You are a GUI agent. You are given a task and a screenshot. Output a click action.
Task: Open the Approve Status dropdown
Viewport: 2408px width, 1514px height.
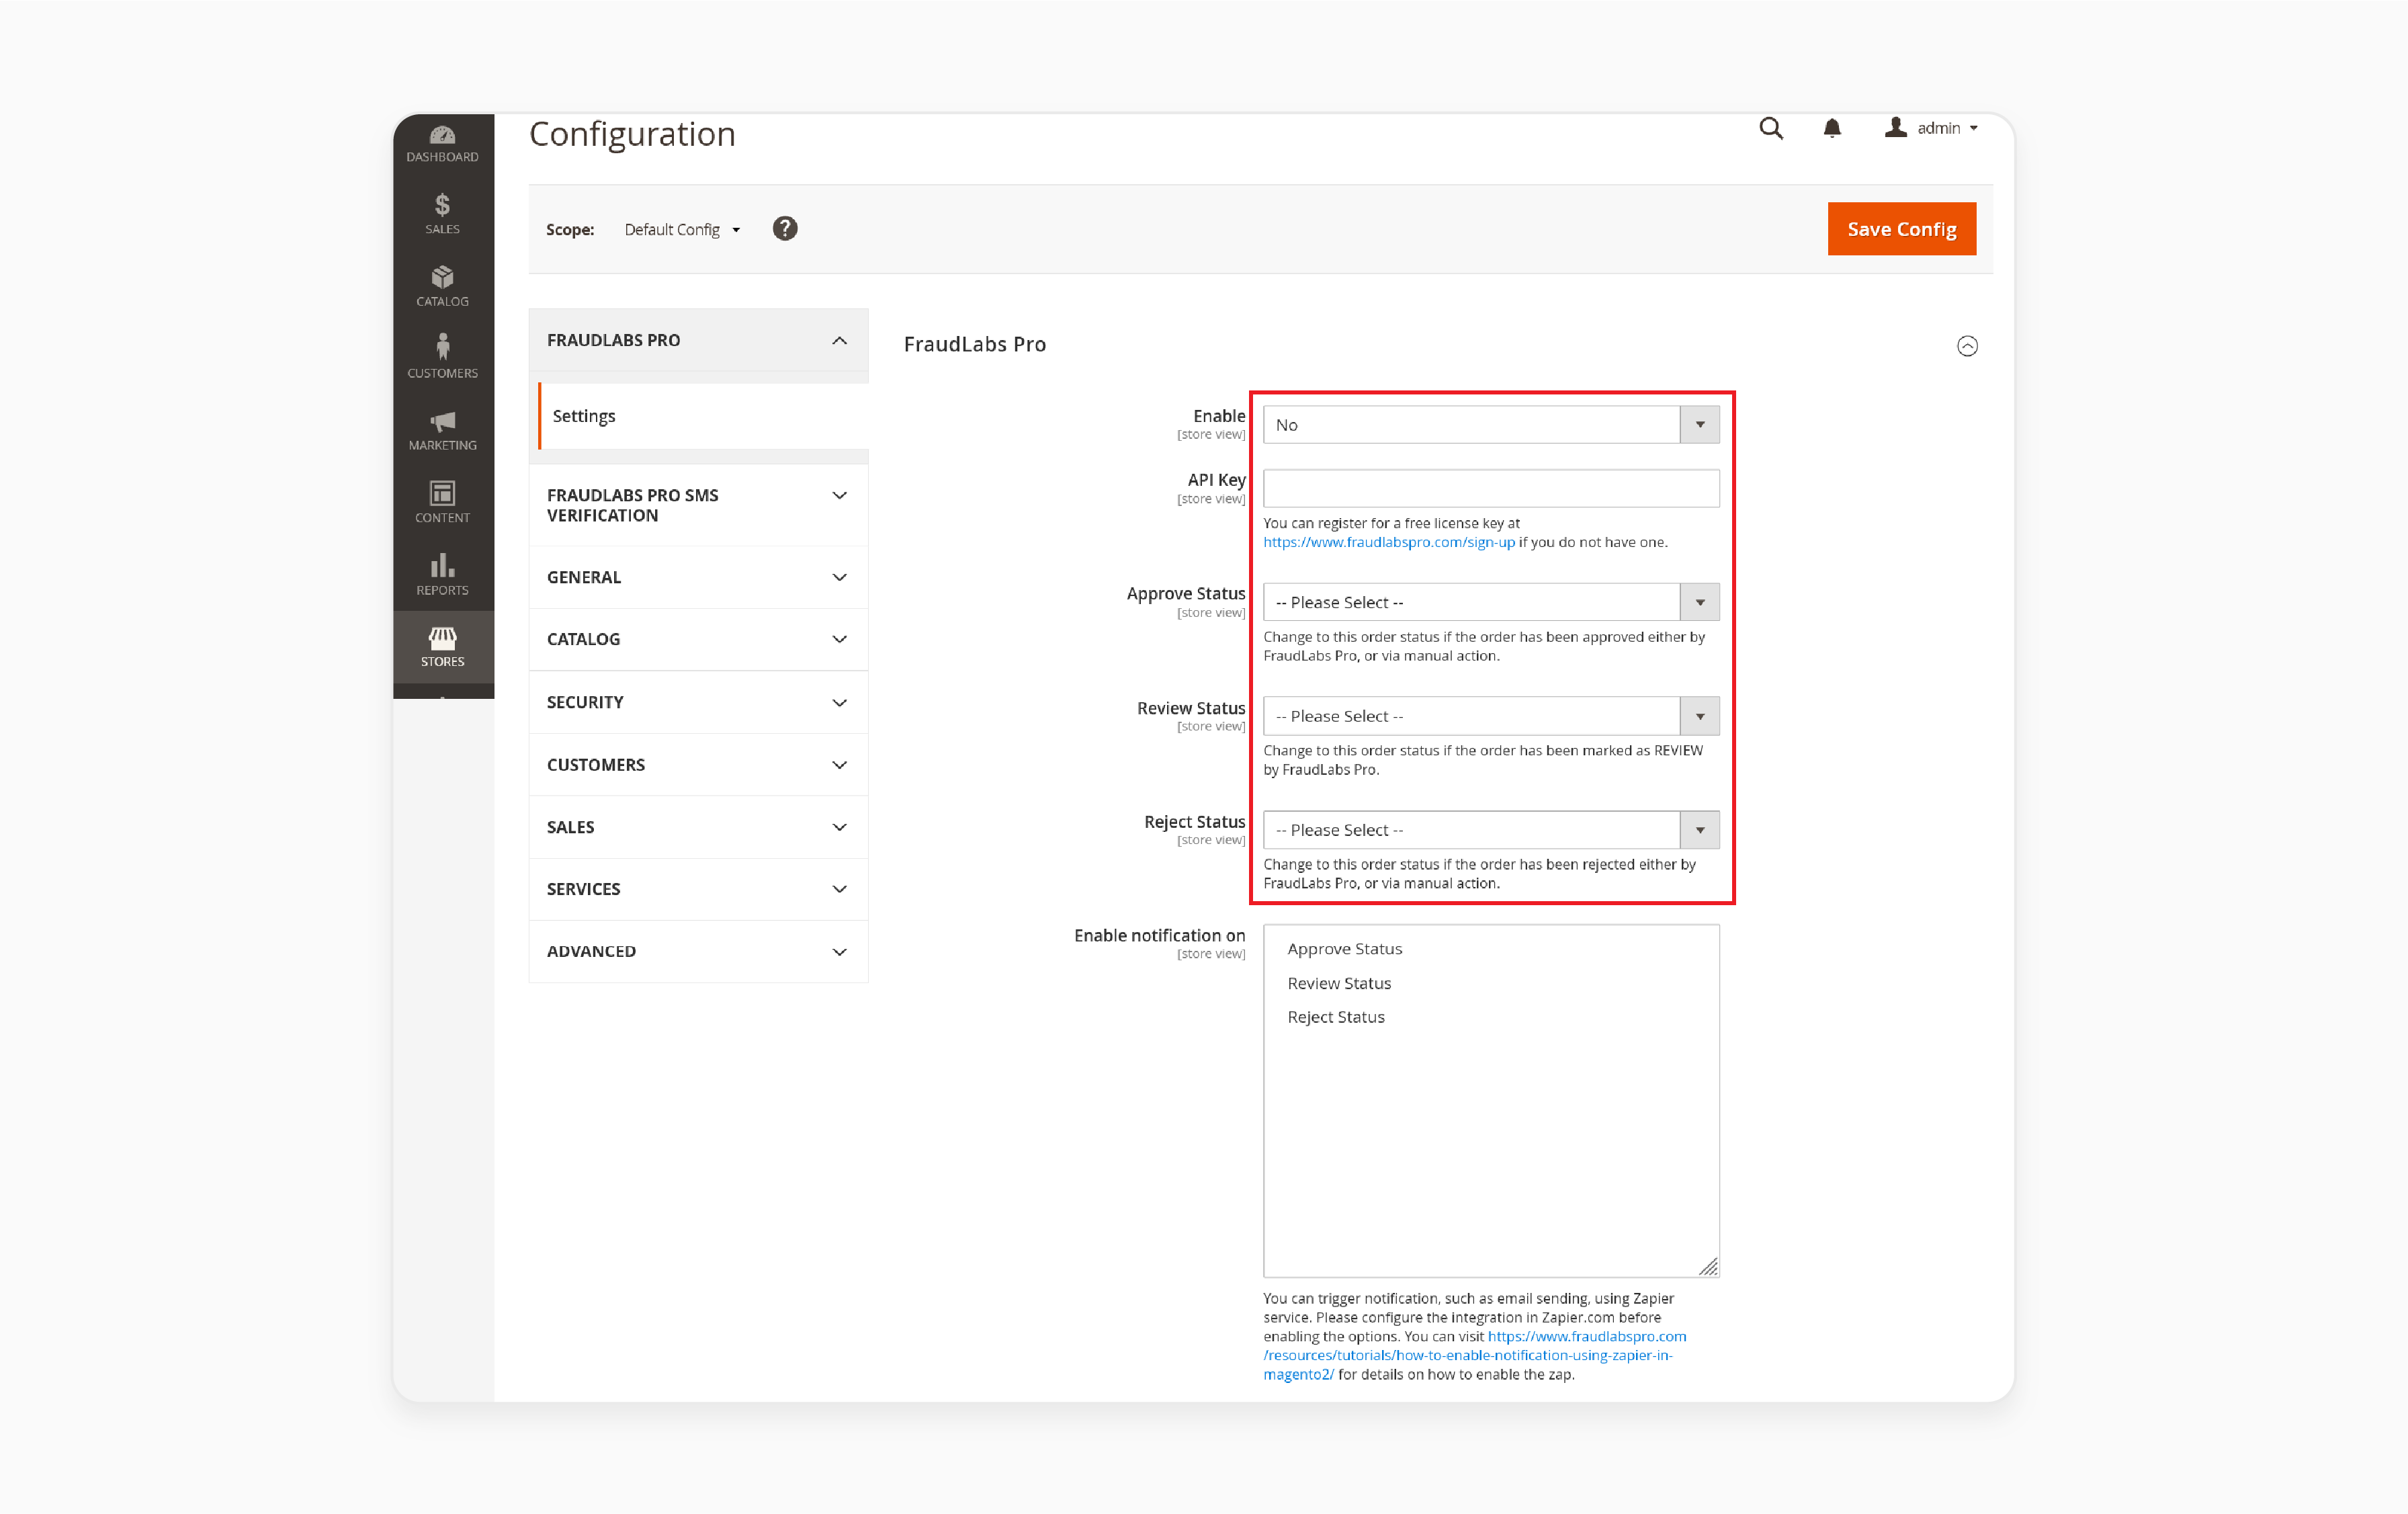[1491, 602]
